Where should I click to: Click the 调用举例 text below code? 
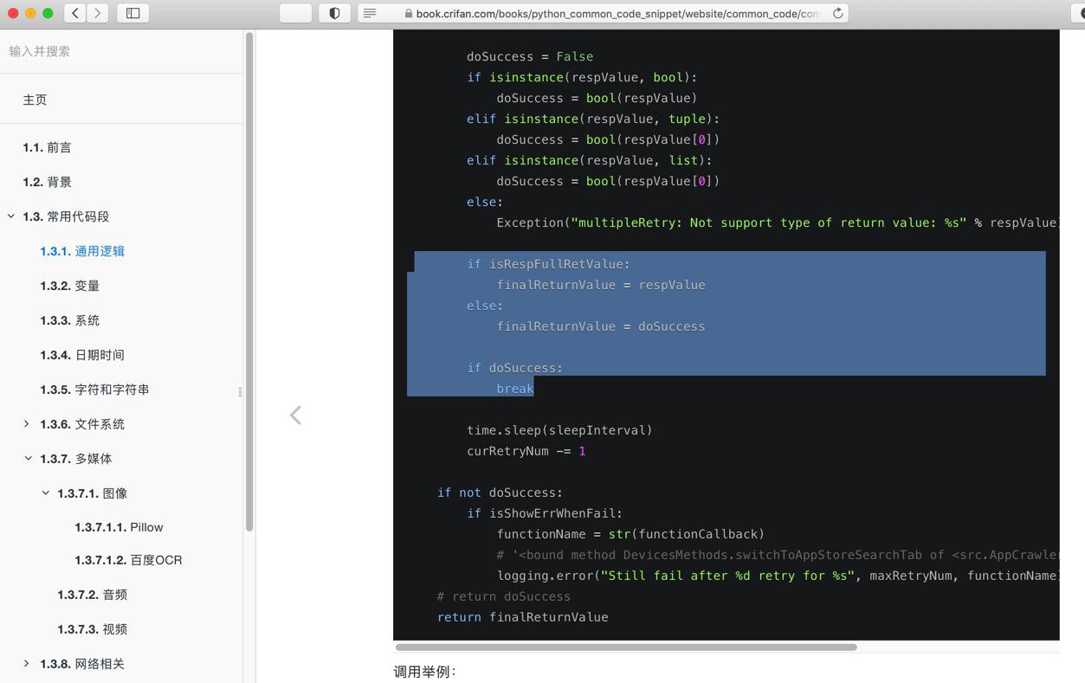(x=424, y=672)
